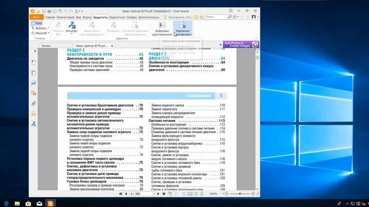Screen dimensions: 369x207
Task: Click the zoom in plus button
Action: [x=253, y=194]
